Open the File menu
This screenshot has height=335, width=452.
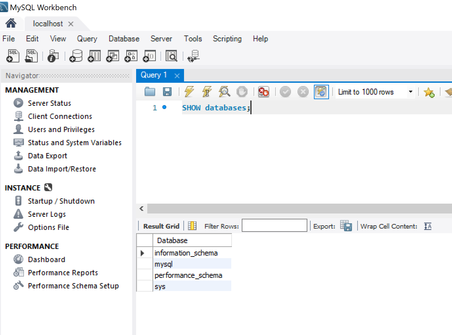point(9,39)
